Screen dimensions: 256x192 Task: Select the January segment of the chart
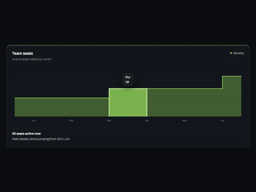34,107
